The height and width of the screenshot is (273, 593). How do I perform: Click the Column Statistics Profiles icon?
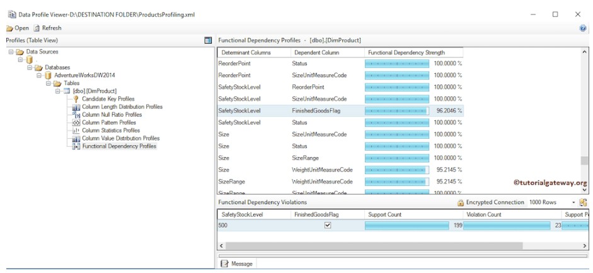tap(76, 131)
